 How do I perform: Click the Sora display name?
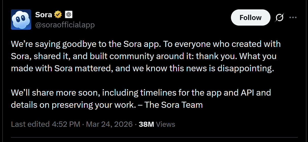click(x=43, y=15)
